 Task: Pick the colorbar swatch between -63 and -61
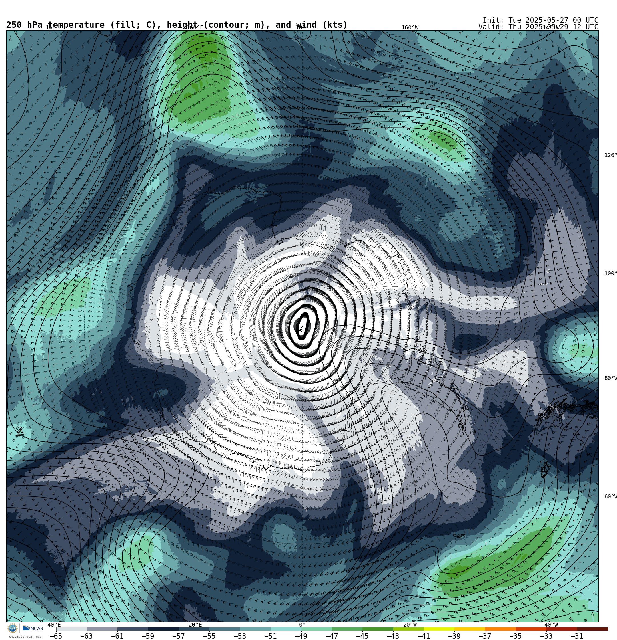click(x=102, y=629)
